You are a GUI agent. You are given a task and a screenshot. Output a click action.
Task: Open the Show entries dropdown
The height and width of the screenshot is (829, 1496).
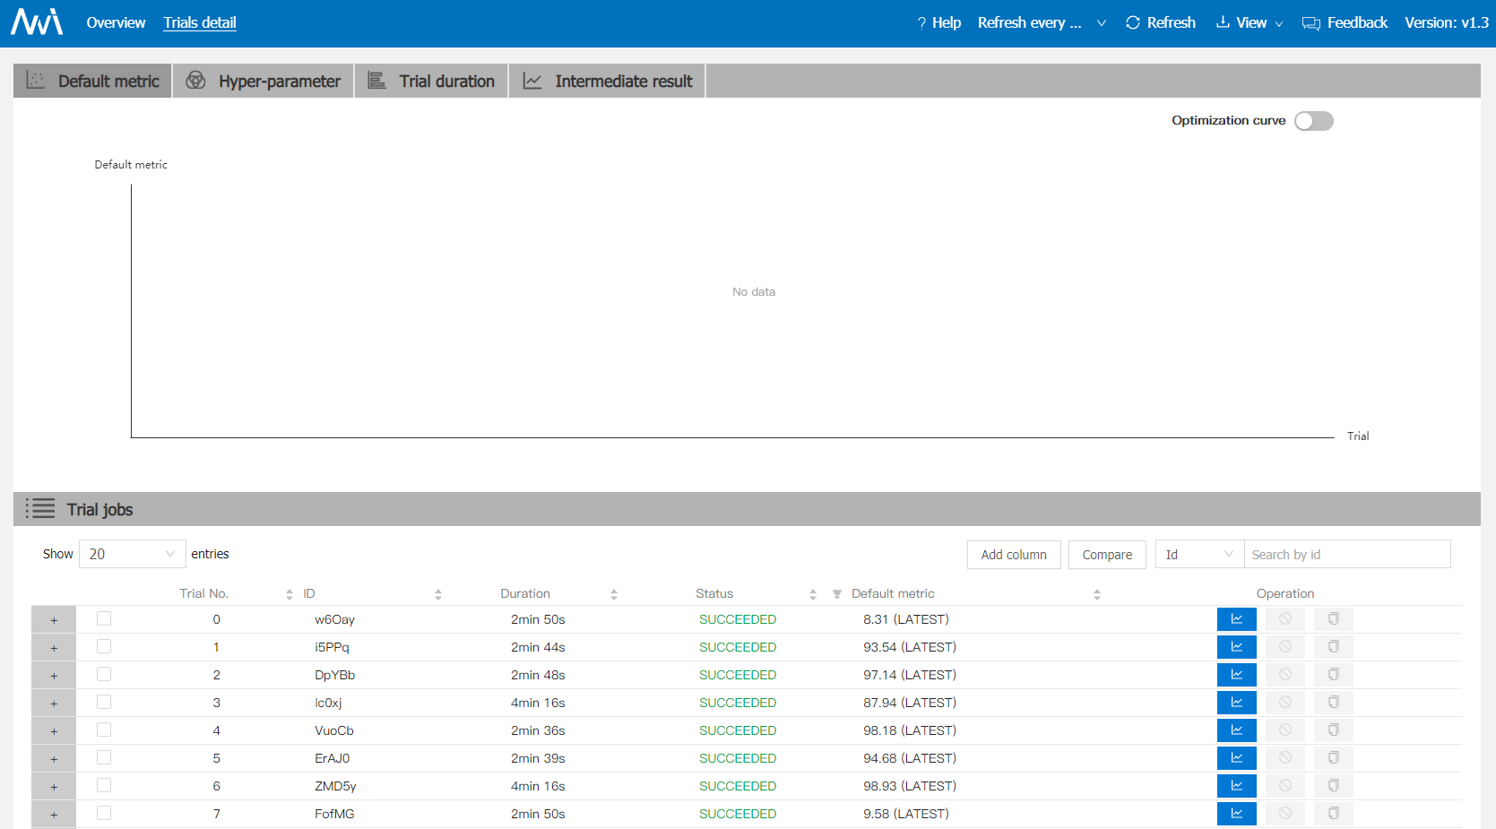pos(132,554)
